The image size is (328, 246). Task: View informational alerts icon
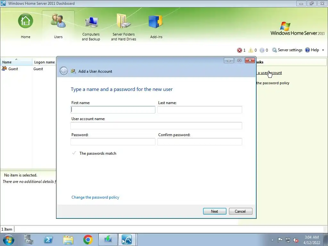[x=262, y=50]
